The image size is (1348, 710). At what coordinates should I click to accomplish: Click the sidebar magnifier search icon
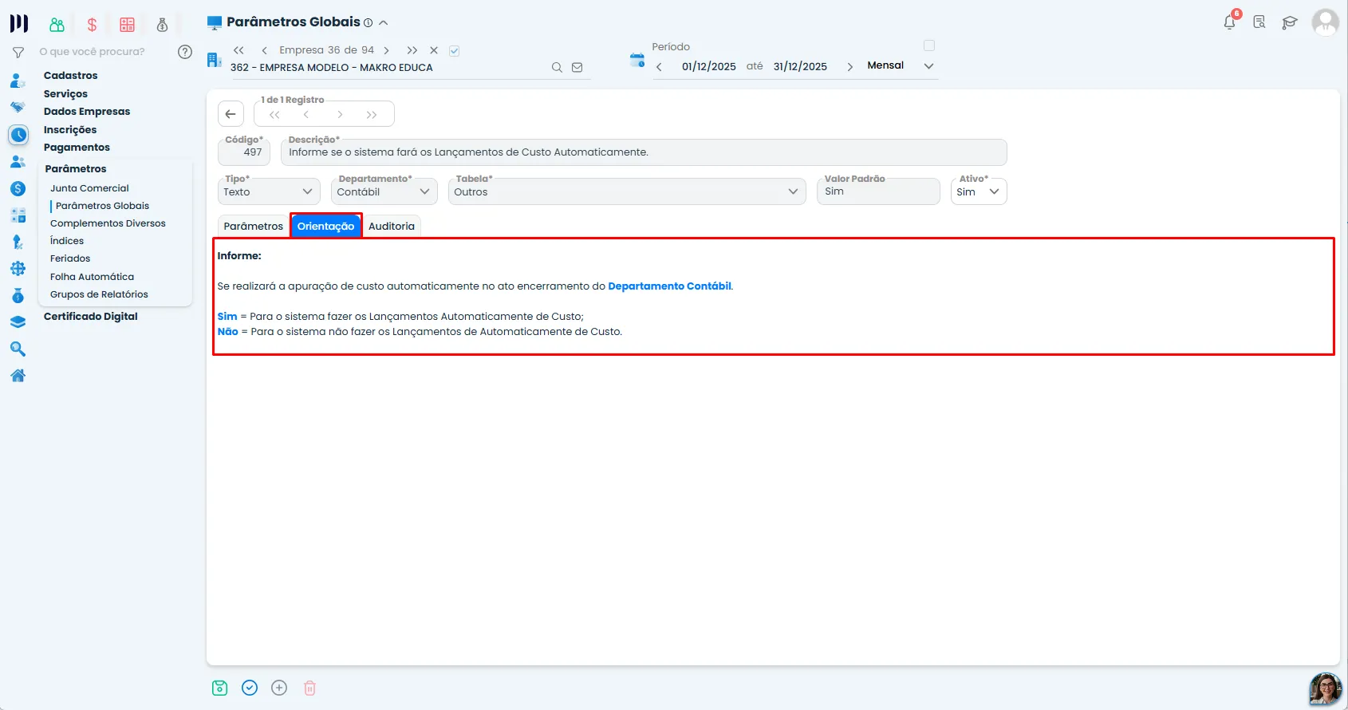pos(18,349)
